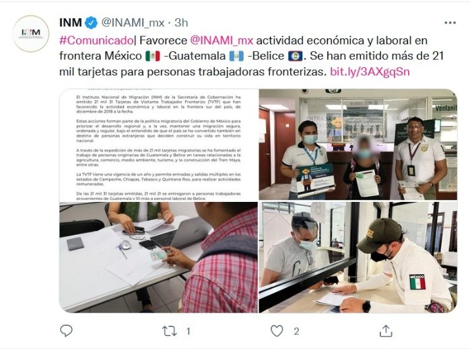
Task: Open the @INAMI_mx handle in header
Action: 133,23
